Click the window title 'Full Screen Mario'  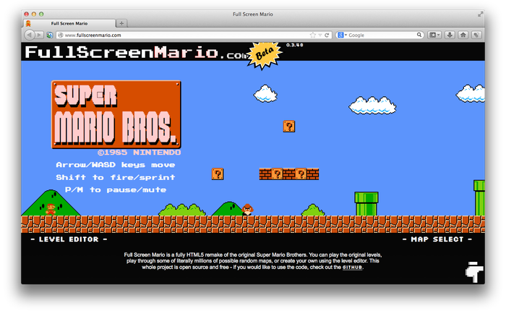pyautogui.click(x=253, y=14)
